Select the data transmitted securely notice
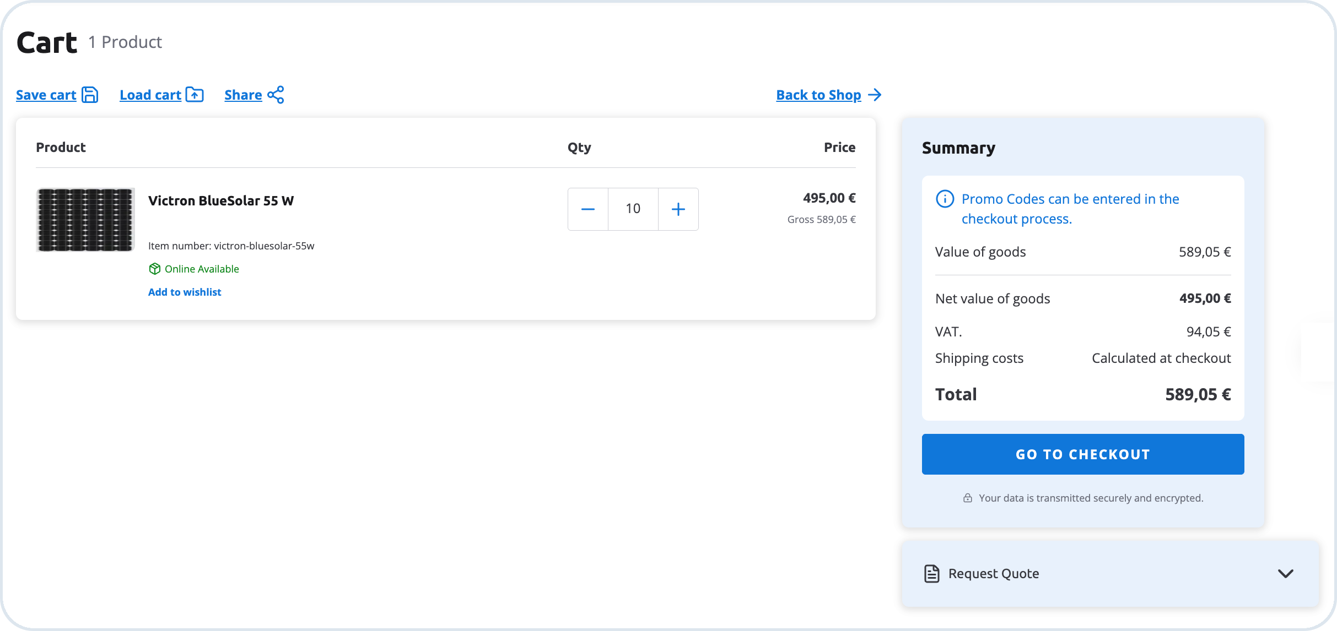This screenshot has height=631, width=1337. coord(1091,498)
